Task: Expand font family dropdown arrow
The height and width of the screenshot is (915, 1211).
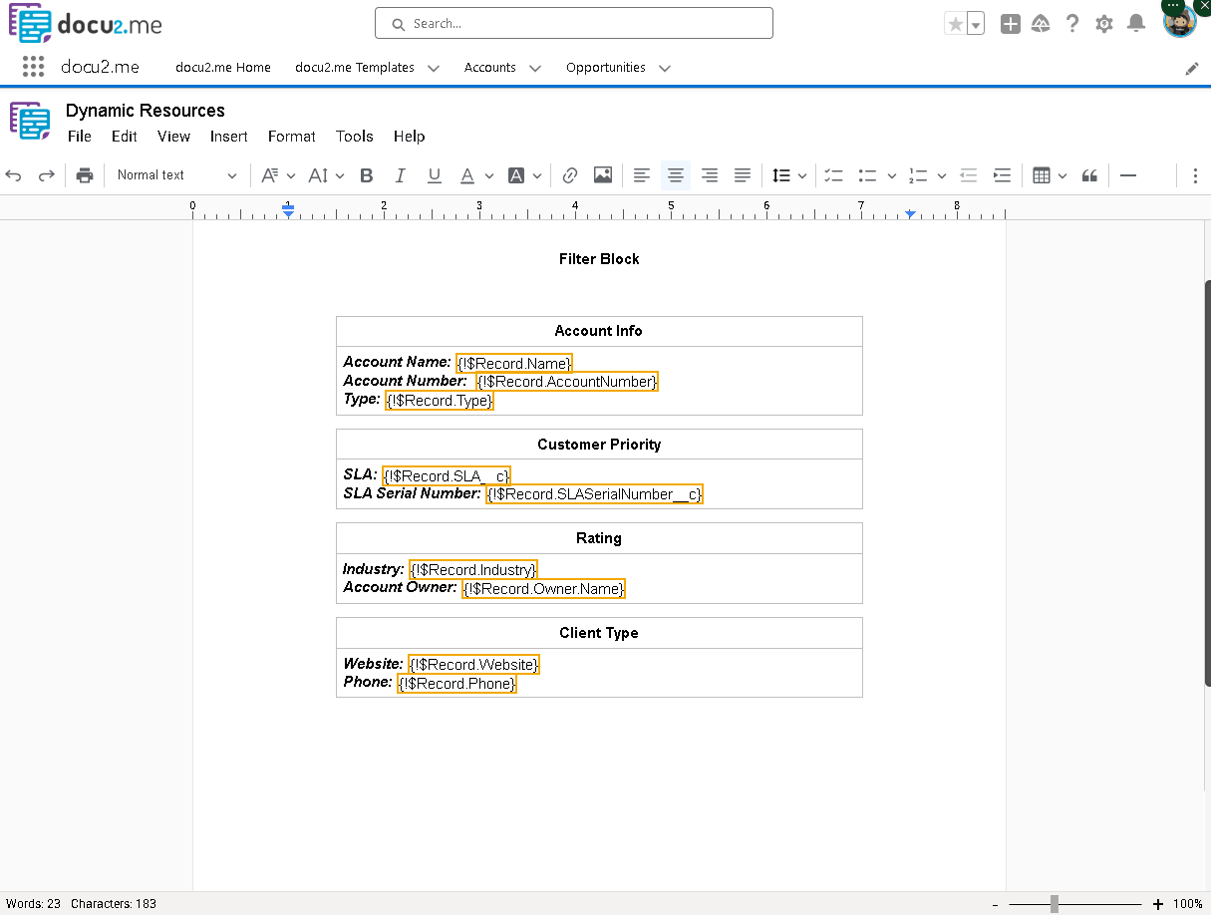Action: pyautogui.click(x=291, y=176)
